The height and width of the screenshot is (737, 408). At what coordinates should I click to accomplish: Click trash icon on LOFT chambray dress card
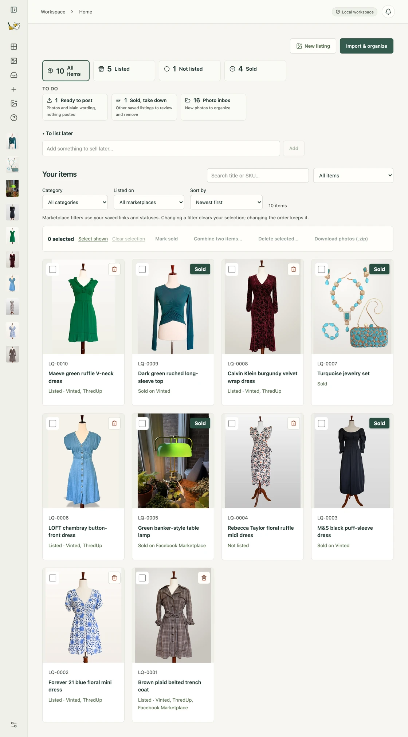[x=114, y=423]
